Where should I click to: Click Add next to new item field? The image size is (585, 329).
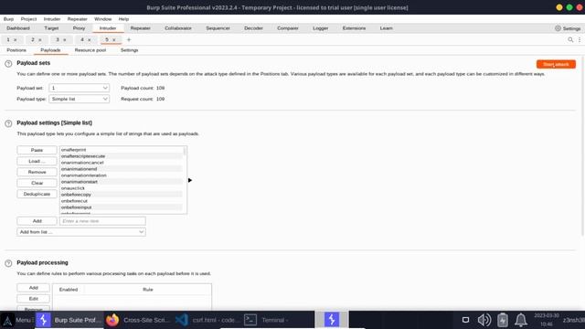(37, 221)
